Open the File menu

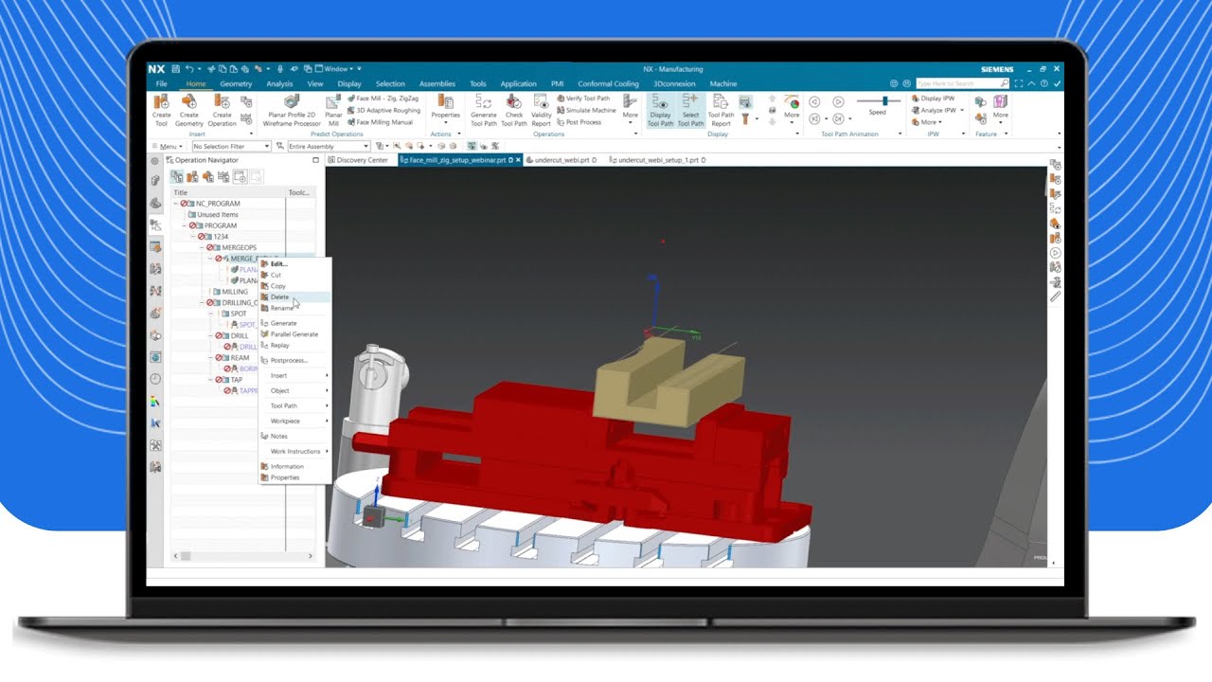pos(162,83)
